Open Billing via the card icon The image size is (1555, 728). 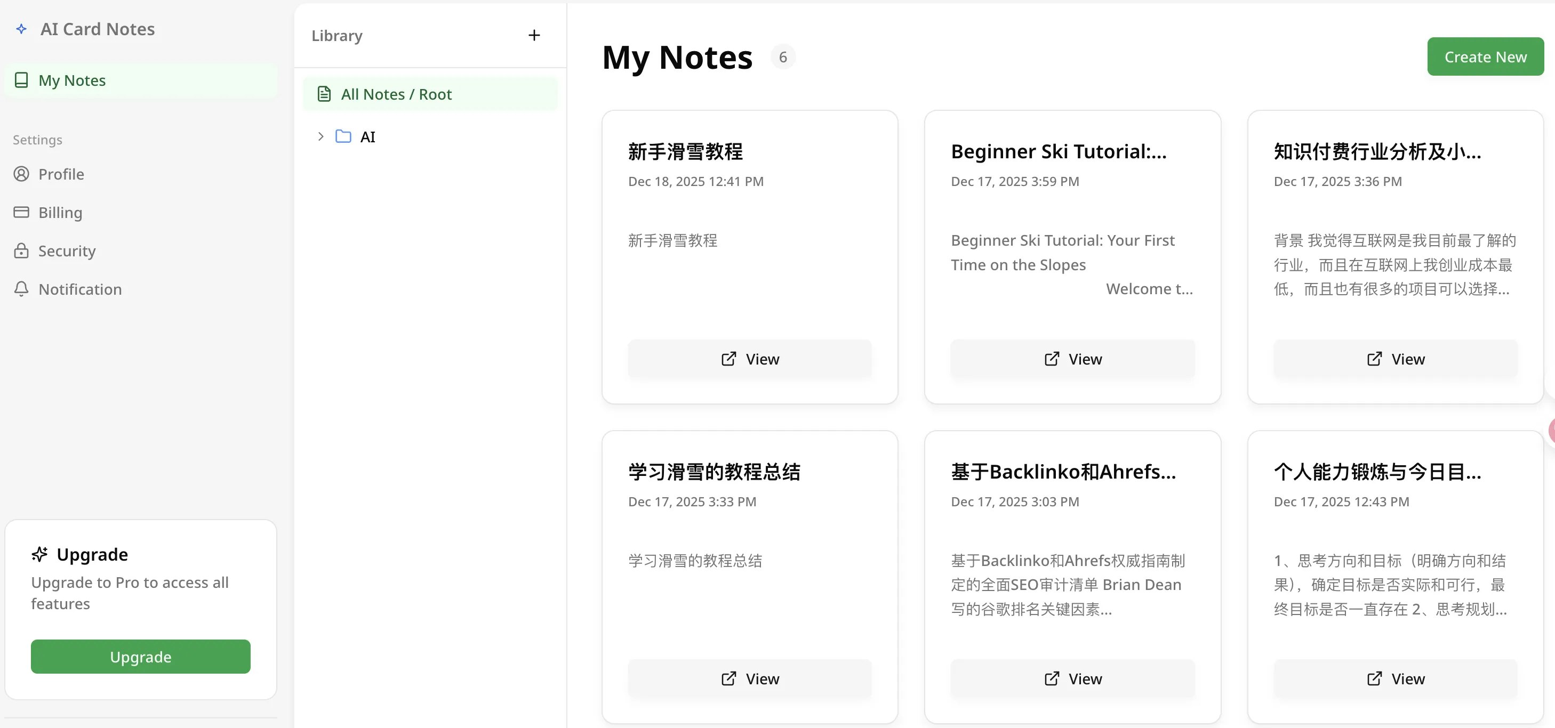click(x=22, y=212)
